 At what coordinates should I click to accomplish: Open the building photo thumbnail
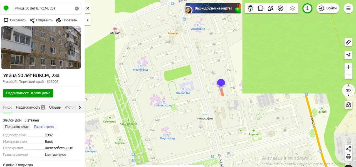(41, 48)
